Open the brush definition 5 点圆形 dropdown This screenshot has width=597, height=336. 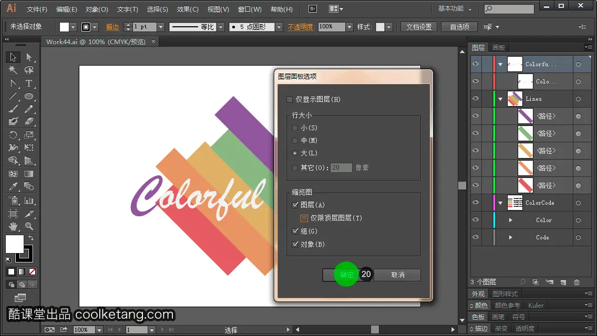coord(279,27)
